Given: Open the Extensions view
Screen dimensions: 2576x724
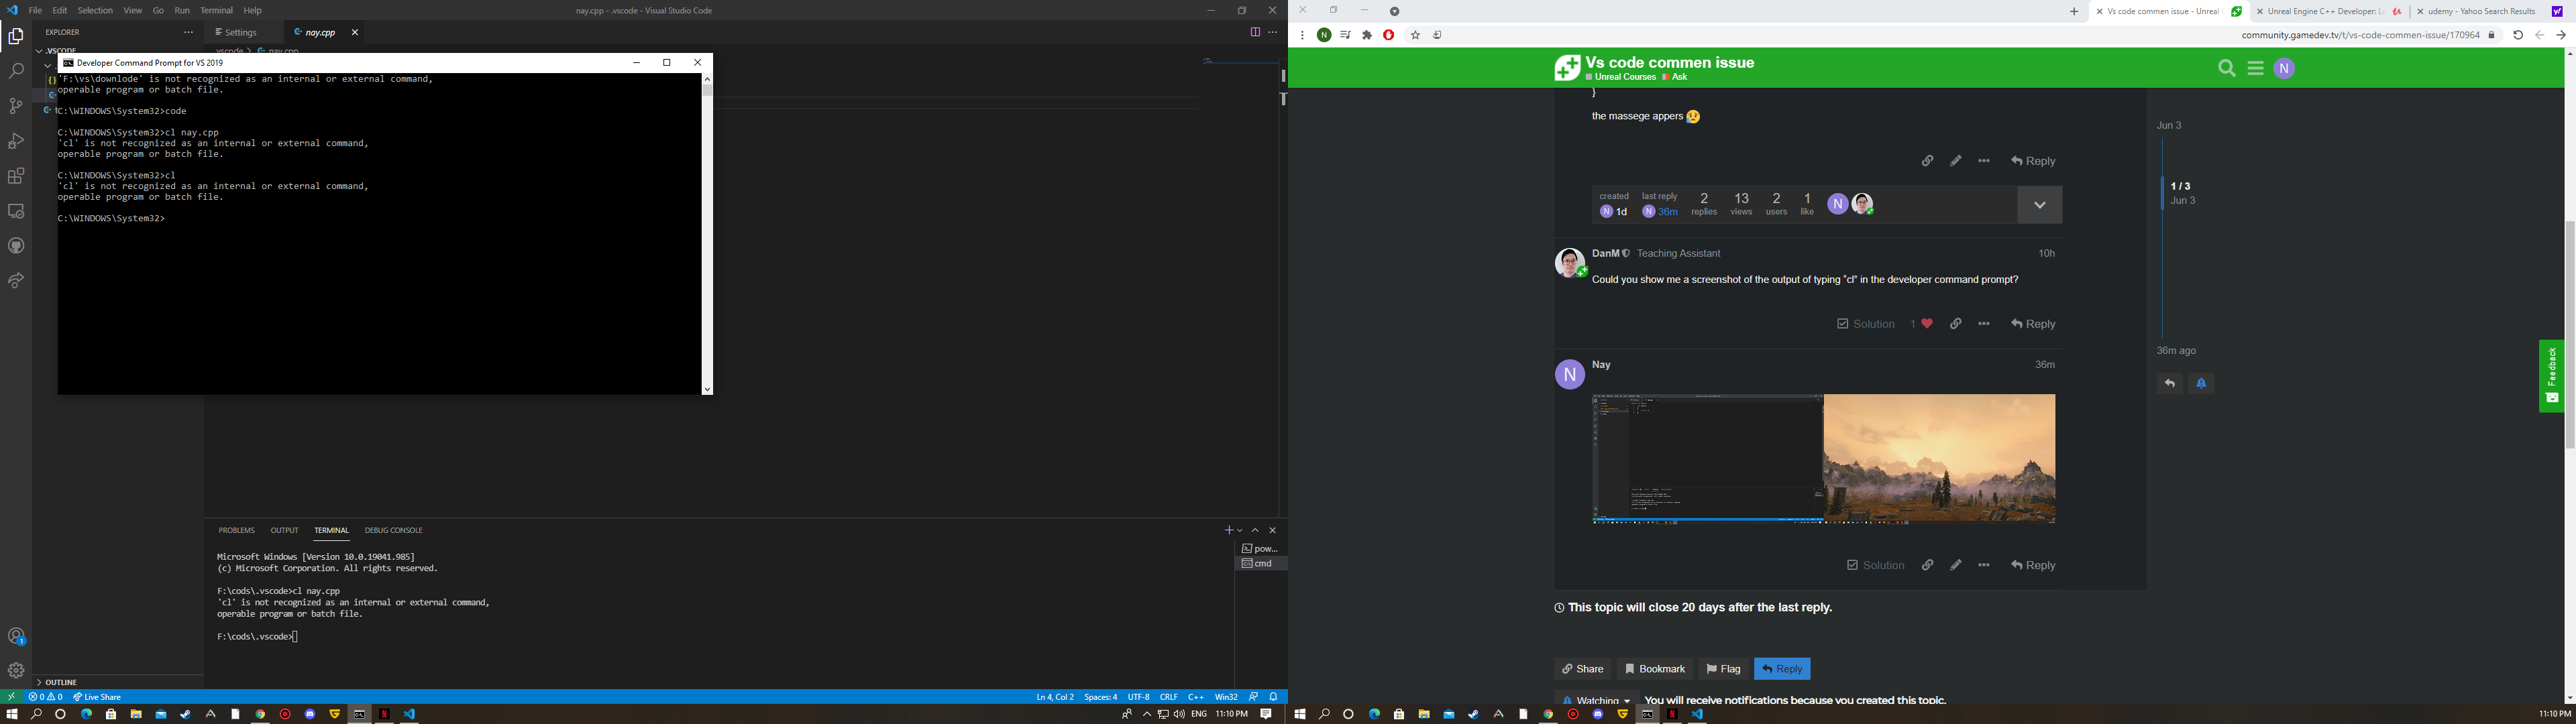Looking at the screenshot, I should click(x=15, y=175).
